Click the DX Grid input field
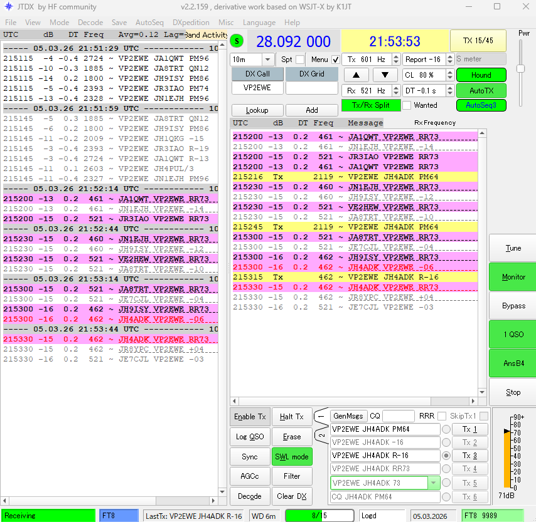 pyautogui.click(x=312, y=88)
